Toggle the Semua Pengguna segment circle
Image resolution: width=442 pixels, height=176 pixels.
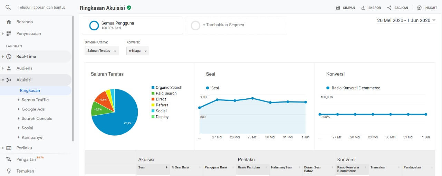[94, 26]
